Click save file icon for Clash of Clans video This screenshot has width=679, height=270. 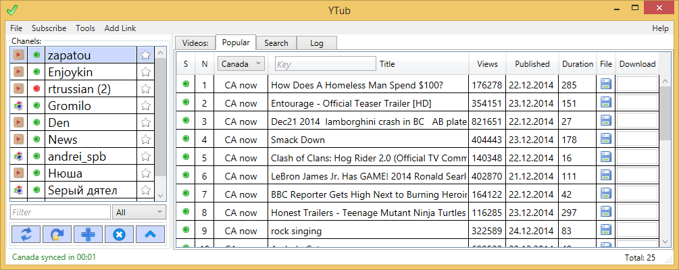click(x=606, y=157)
